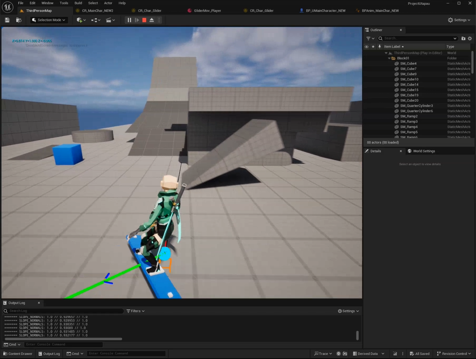Click the Output Log horizontal scrollbar

[x=63, y=339]
